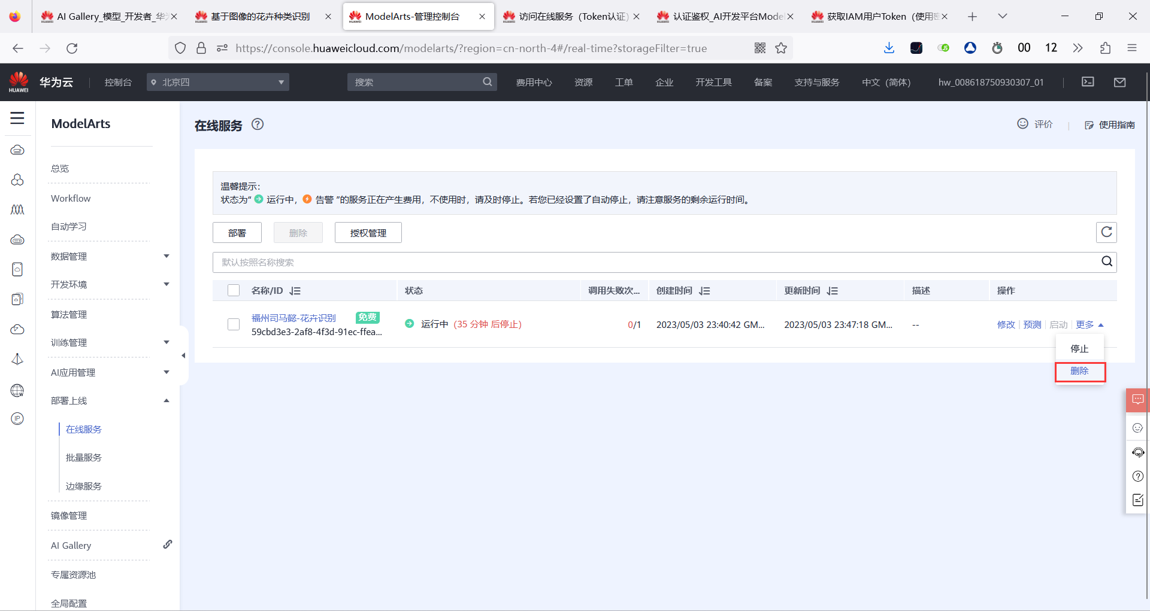Viewport: 1150px width, 611px height.
Task: Open the region dropdown showing 北京四
Action: [x=217, y=82]
